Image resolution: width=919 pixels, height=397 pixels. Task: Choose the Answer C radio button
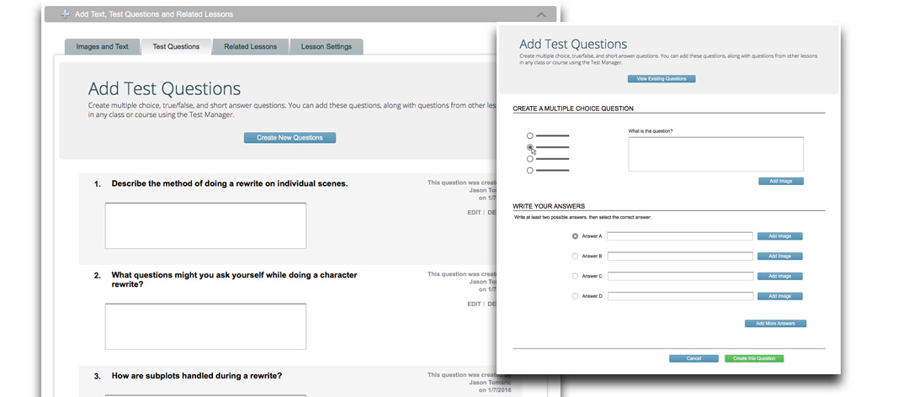point(575,276)
